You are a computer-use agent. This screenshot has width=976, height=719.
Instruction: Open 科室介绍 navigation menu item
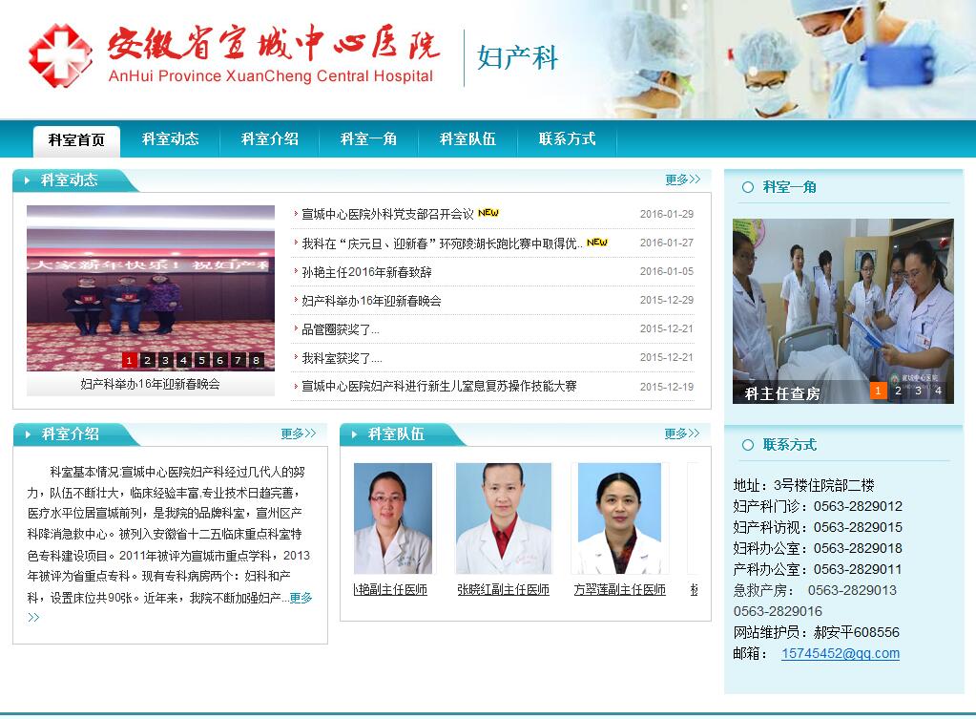click(x=269, y=139)
